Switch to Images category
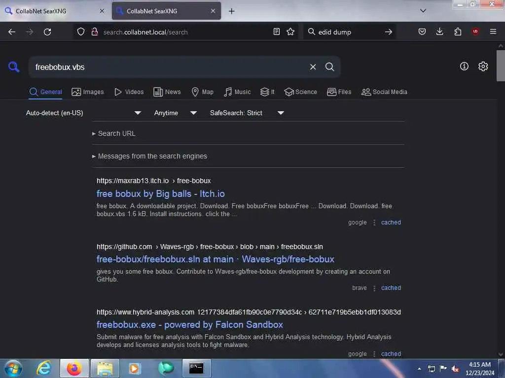Screen dimensions: 505x378 88,92
